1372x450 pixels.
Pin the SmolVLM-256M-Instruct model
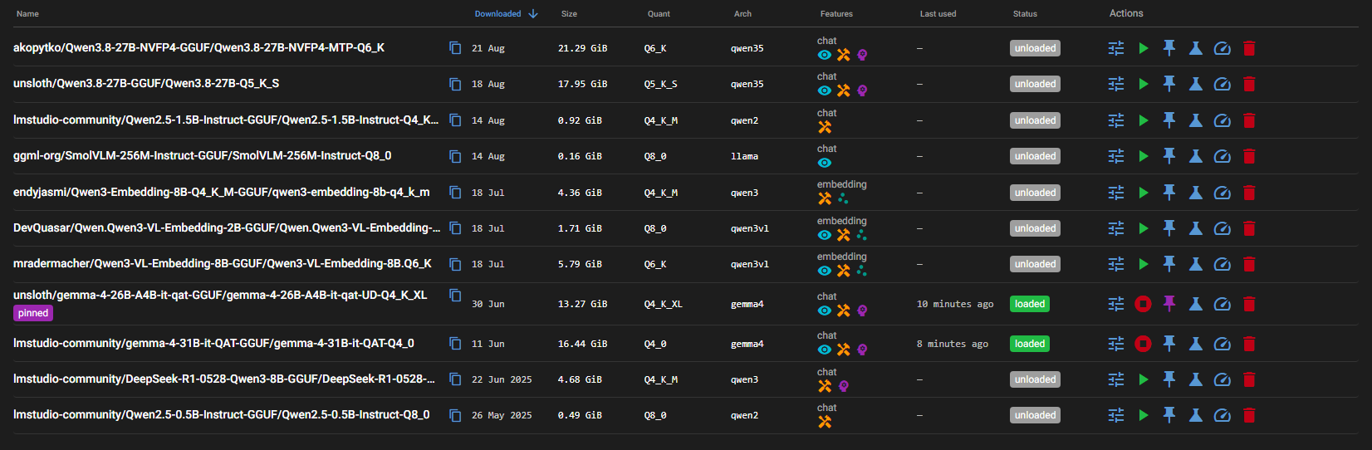(1169, 156)
